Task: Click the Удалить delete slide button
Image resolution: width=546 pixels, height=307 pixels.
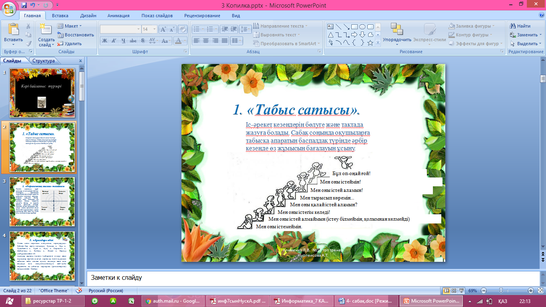Action: coord(70,44)
